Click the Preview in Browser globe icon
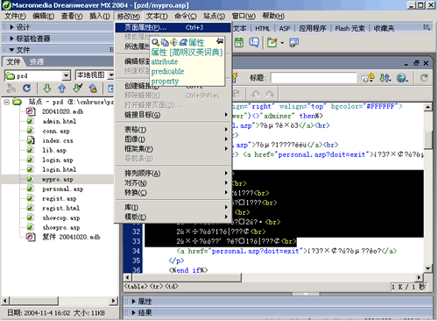The image size is (438, 321). click(402, 78)
